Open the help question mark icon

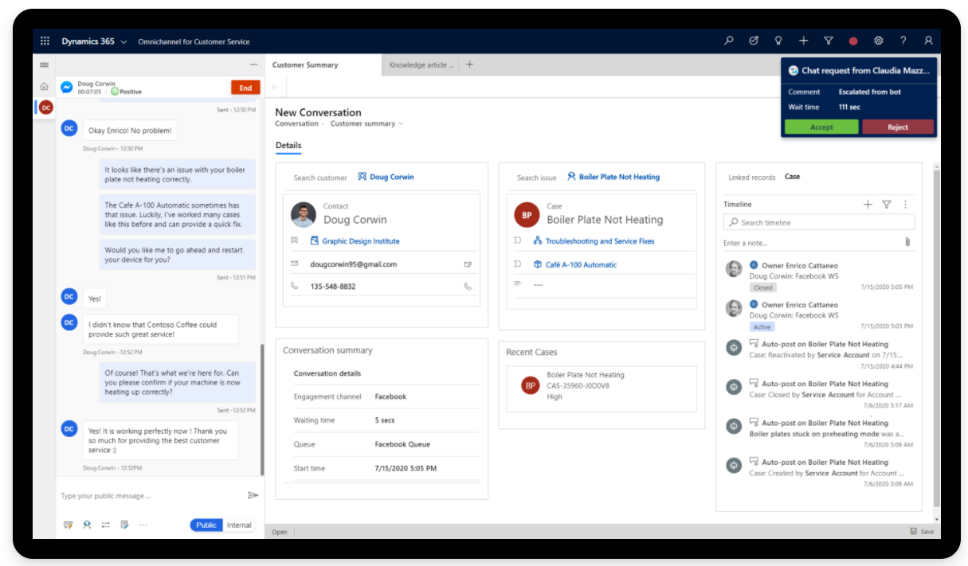[903, 41]
